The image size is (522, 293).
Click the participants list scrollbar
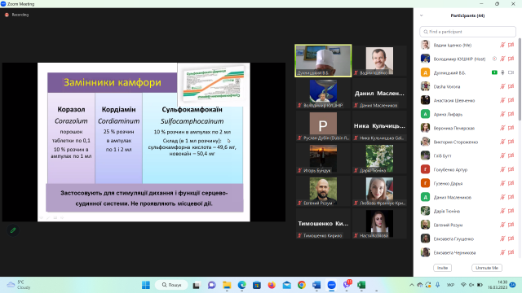tap(520, 80)
